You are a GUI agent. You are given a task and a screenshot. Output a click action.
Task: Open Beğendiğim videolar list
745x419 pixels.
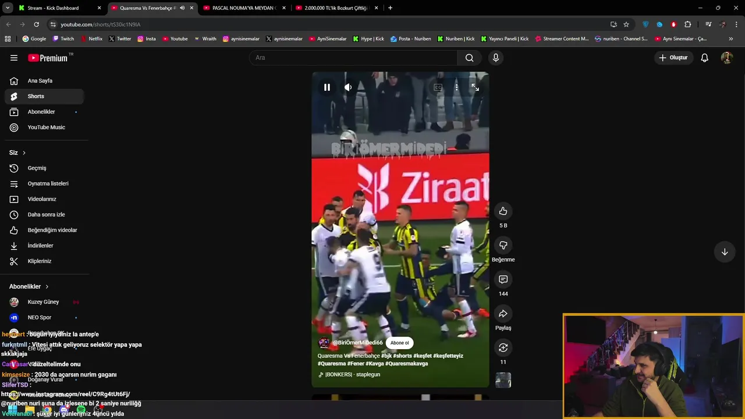point(44,230)
